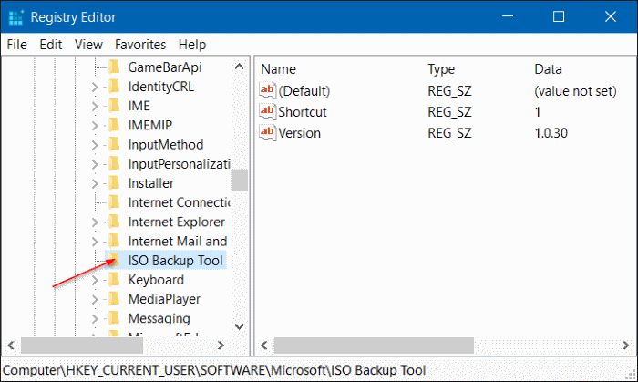Open the Favorites menu
Screen dimensions: 638x382
point(140,45)
